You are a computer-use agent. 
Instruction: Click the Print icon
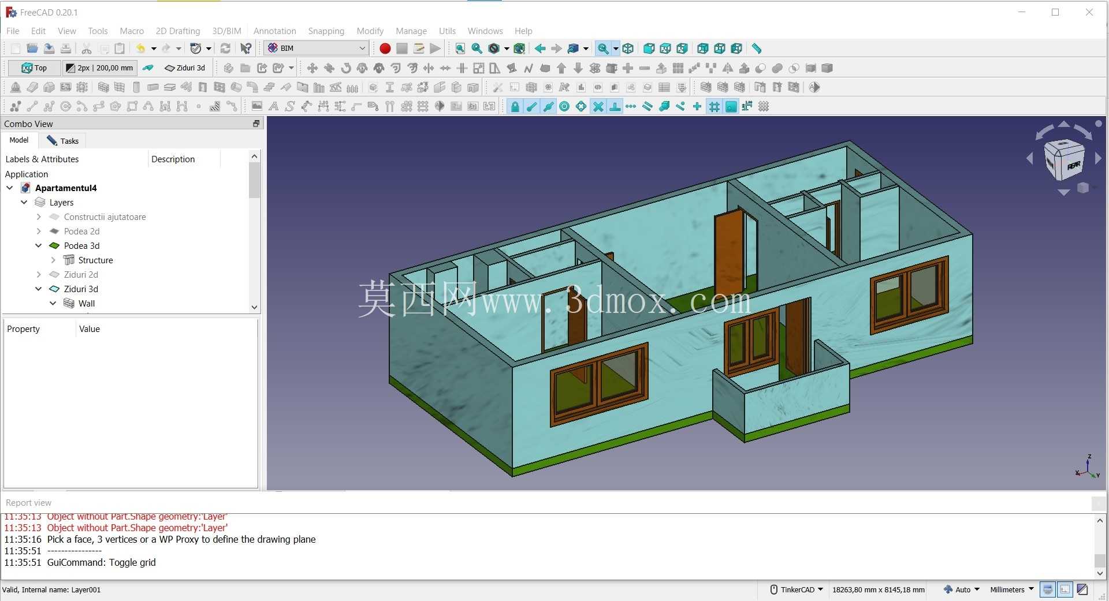pos(66,48)
